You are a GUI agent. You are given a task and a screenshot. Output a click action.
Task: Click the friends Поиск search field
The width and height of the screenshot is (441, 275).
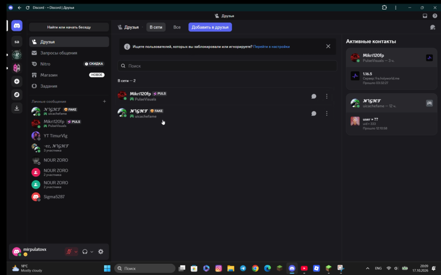pyautogui.click(x=227, y=66)
